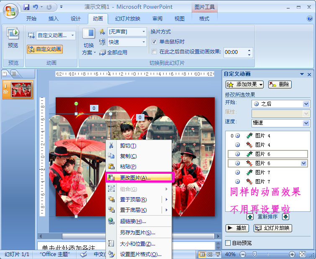Choose 大小和位置(Z)... in the context menu
The width and height of the screenshot is (316, 259).
tap(138, 244)
